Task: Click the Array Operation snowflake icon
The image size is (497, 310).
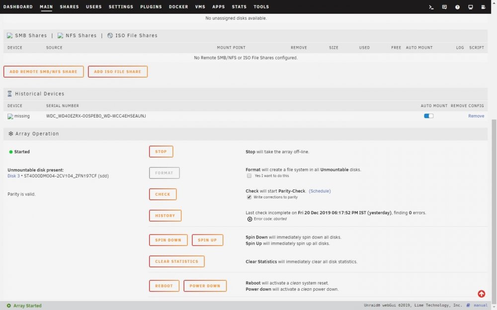Action: 10,134
